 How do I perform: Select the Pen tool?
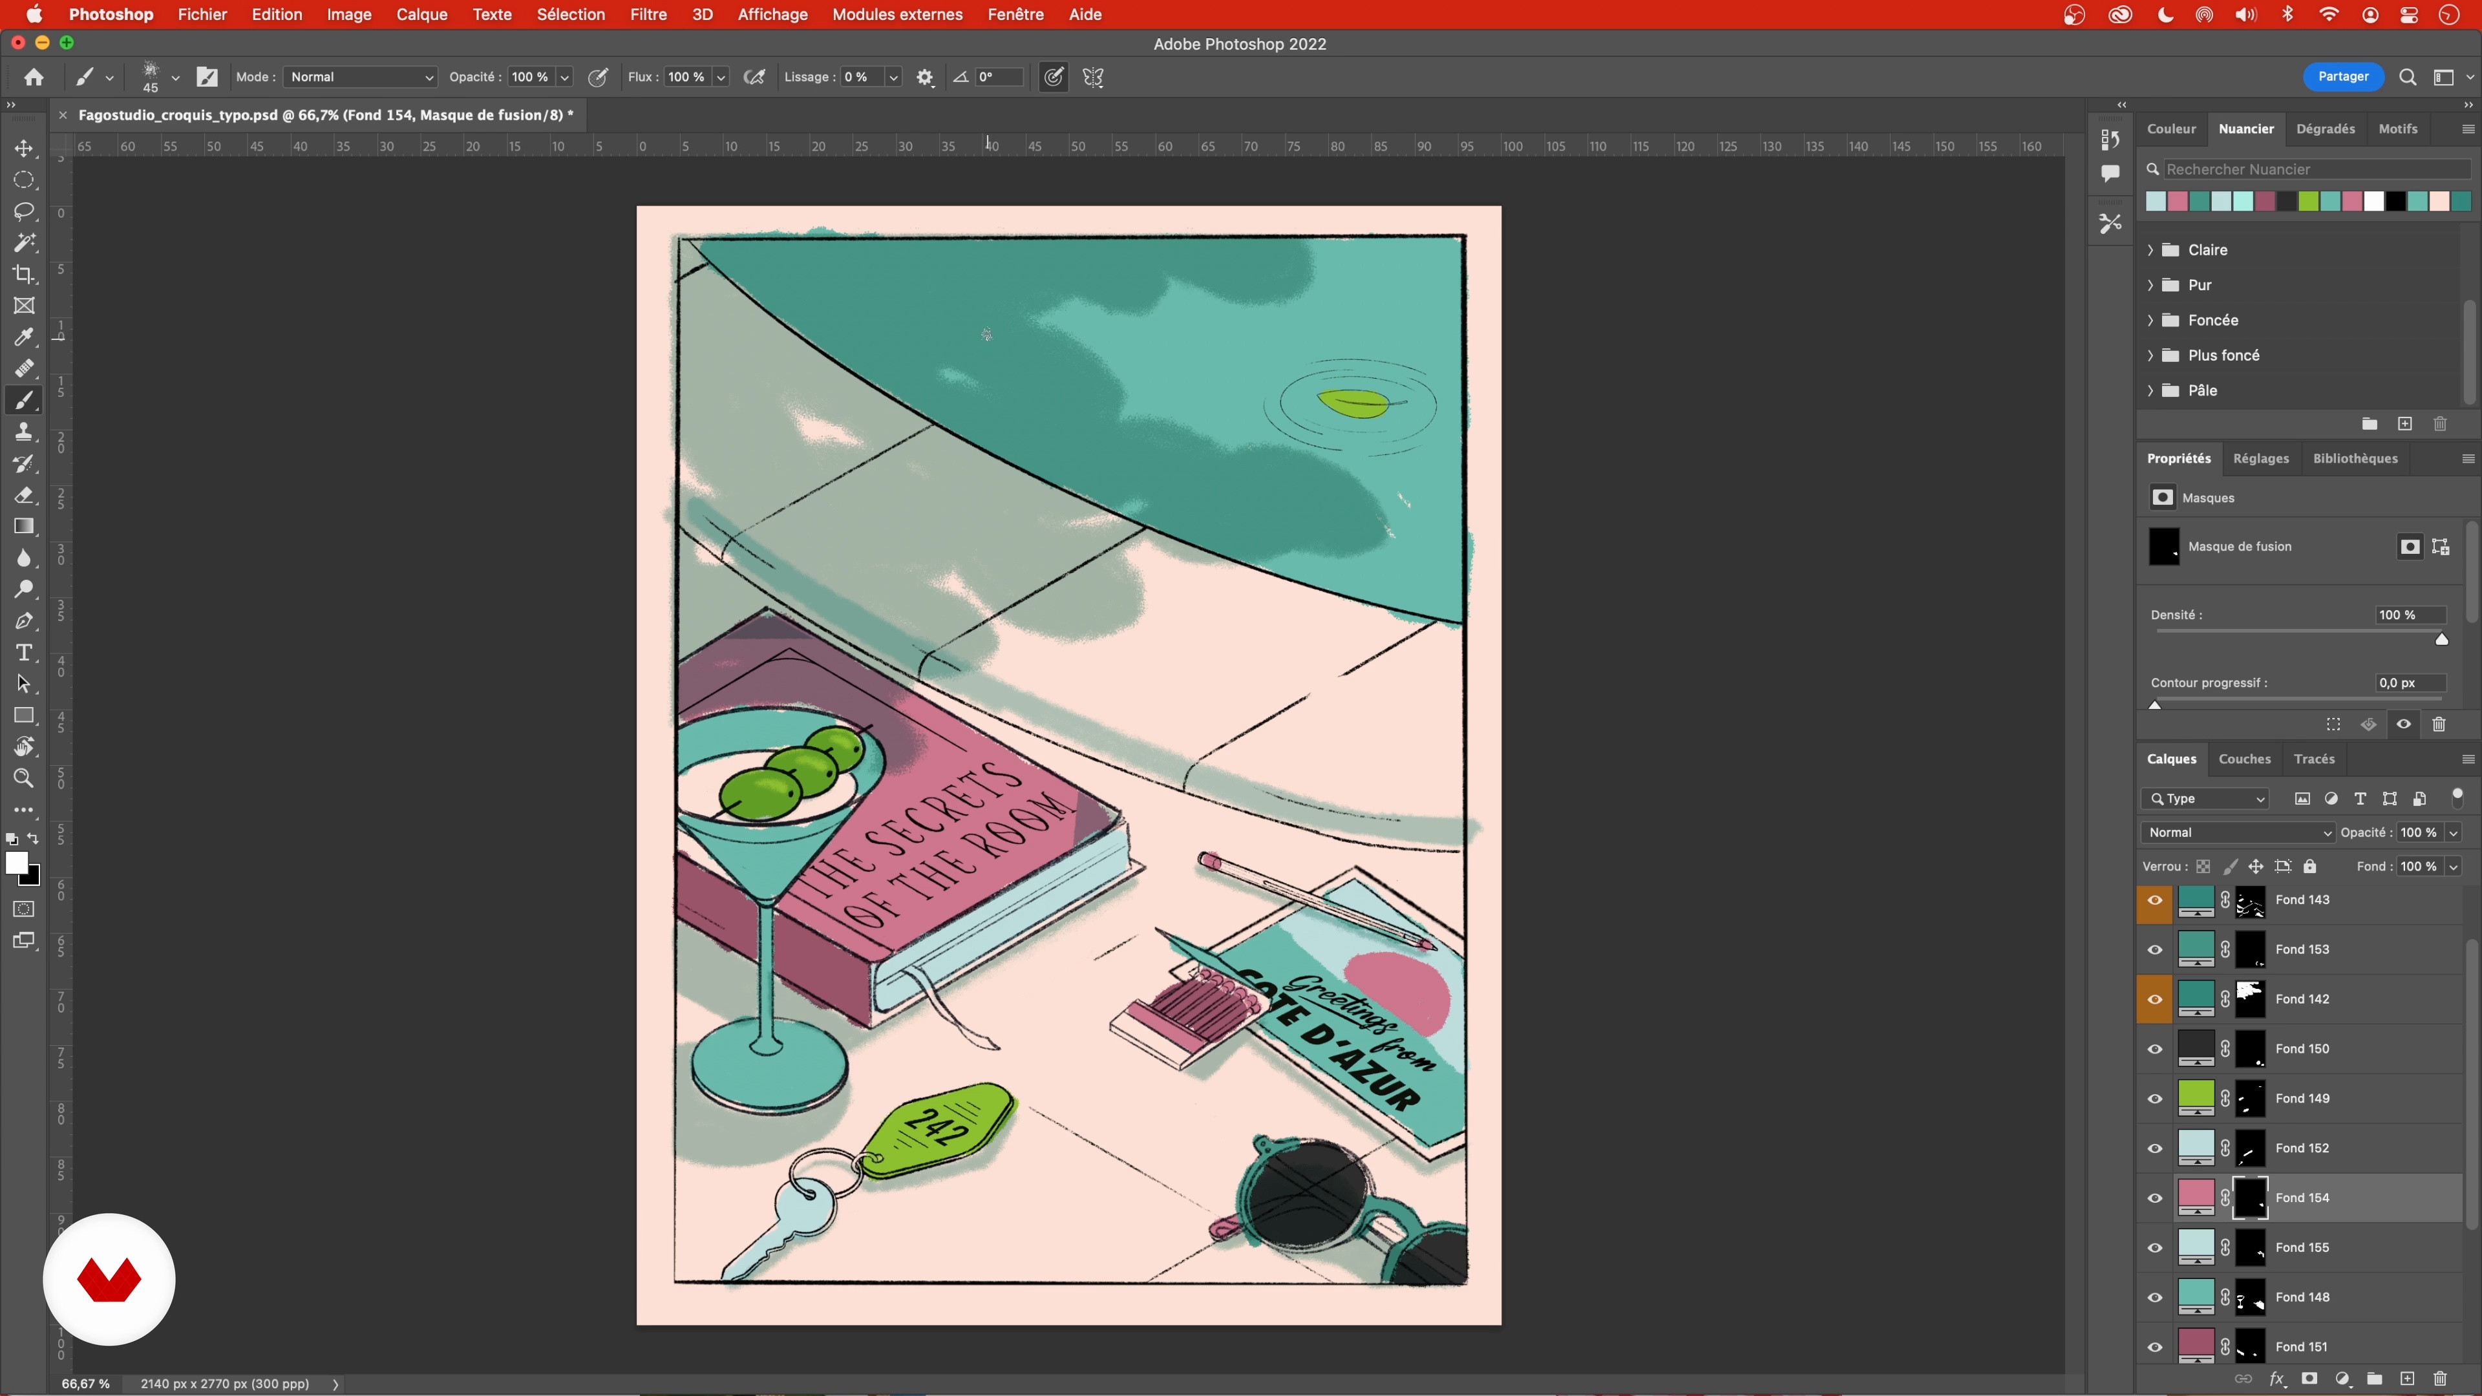pos(24,621)
